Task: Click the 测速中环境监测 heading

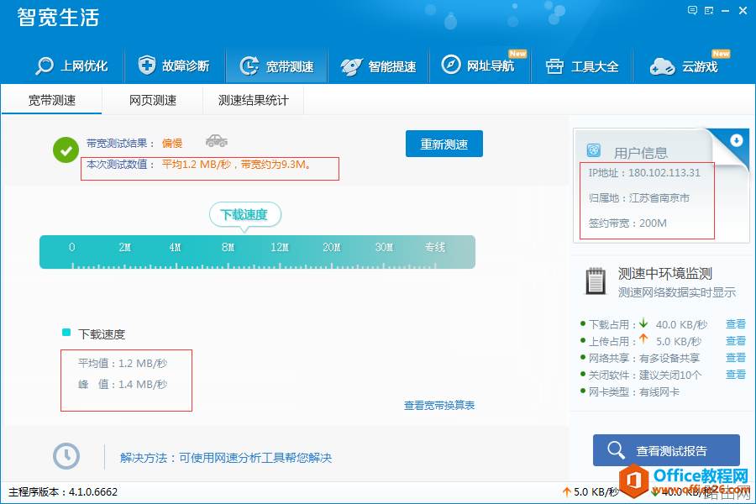Action: (x=665, y=274)
